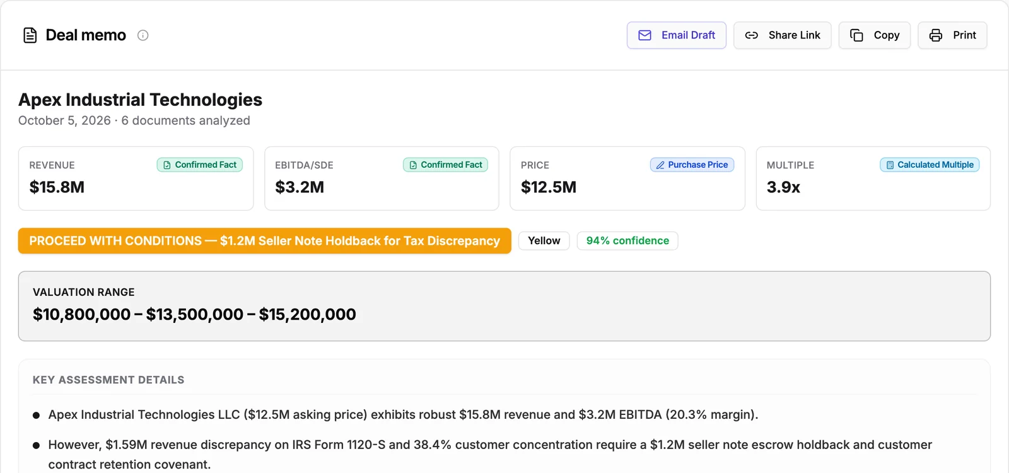Click the Proceed With Conditions banner
The height and width of the screenshot is (473, 1009).
[265, 241]
